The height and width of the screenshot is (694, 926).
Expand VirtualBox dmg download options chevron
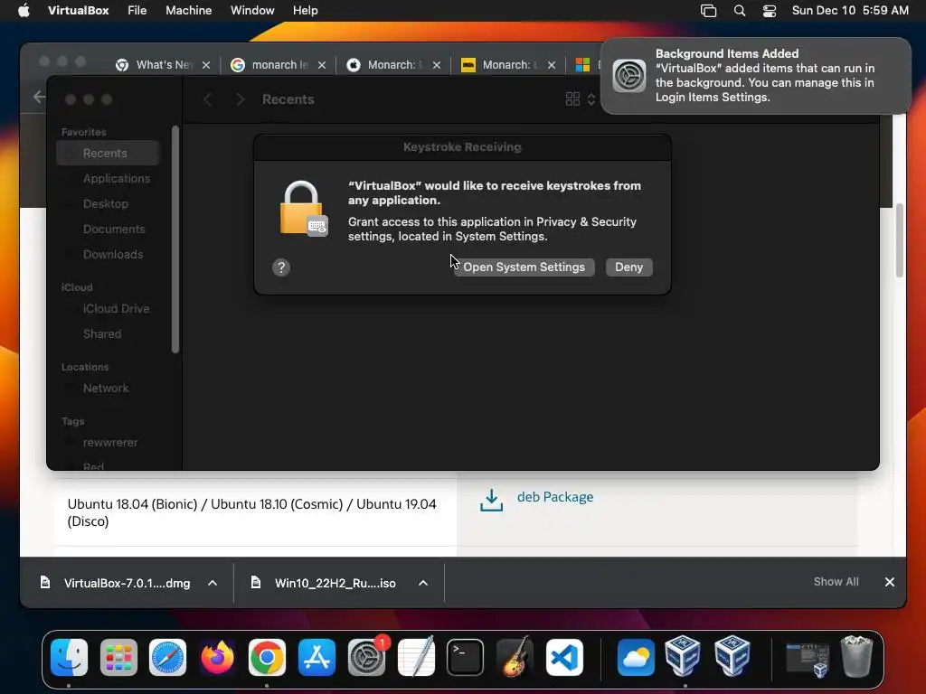213,583
